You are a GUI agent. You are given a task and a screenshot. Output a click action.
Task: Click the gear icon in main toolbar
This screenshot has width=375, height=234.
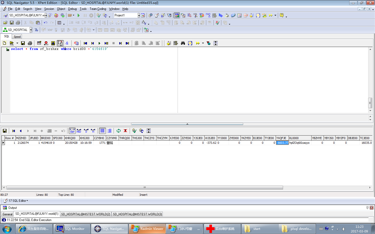click(x=233, y=15)
